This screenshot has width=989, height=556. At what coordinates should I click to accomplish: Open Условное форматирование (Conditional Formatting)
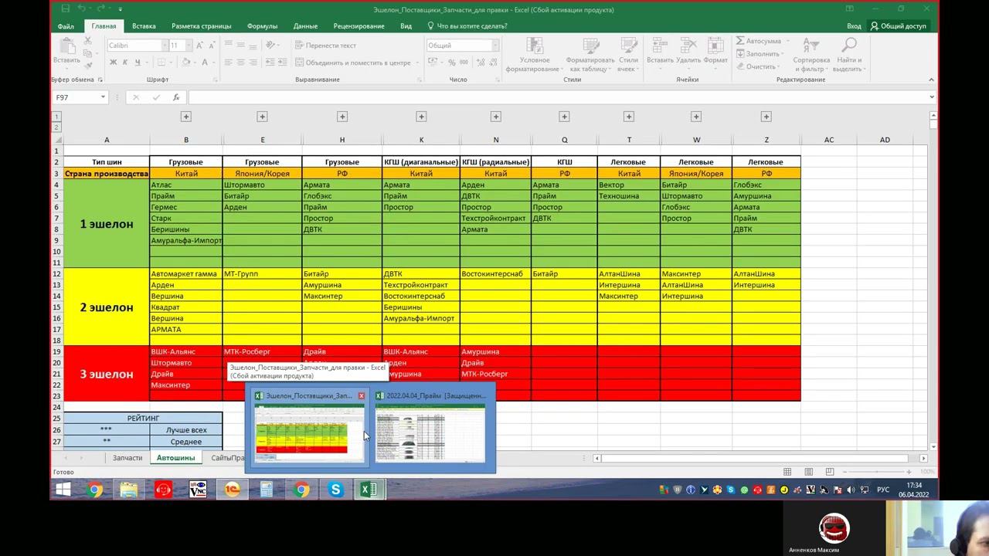click(x=534, y=55)
